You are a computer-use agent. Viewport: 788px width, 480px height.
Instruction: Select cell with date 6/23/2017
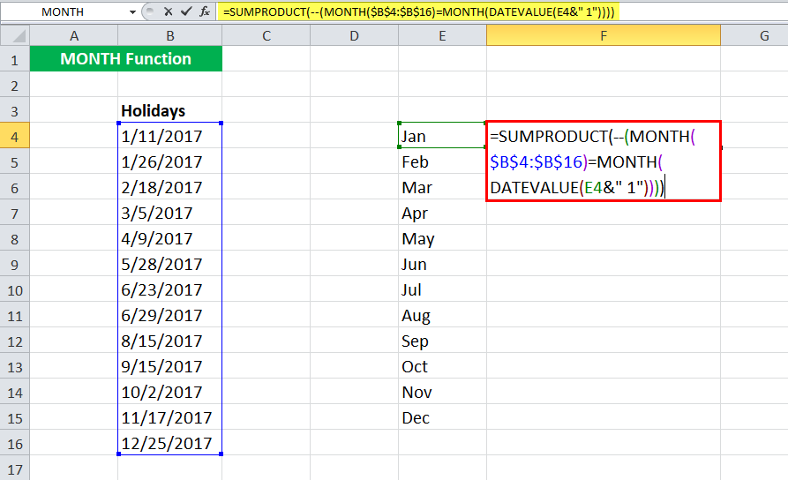click(x=169, y=289)
